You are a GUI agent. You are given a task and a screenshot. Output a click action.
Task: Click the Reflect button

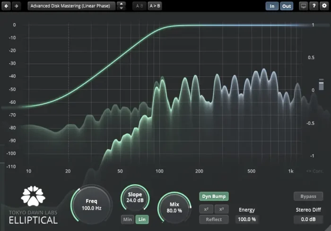point(214,219)
